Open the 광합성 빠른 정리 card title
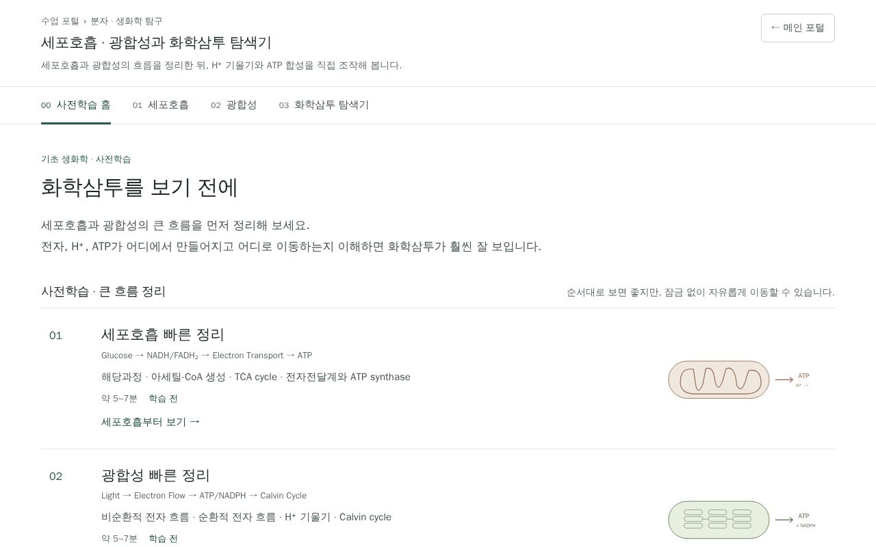This screenshot has width=876, height=547. (x=155, y=475)
